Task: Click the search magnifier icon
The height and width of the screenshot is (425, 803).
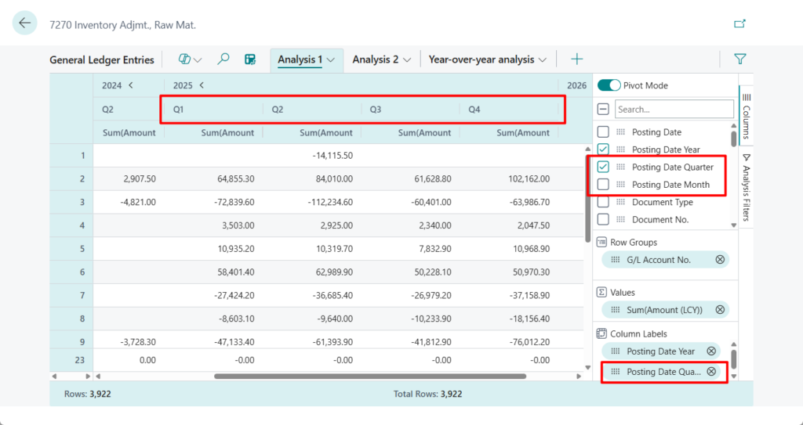Action: point(223,59)
